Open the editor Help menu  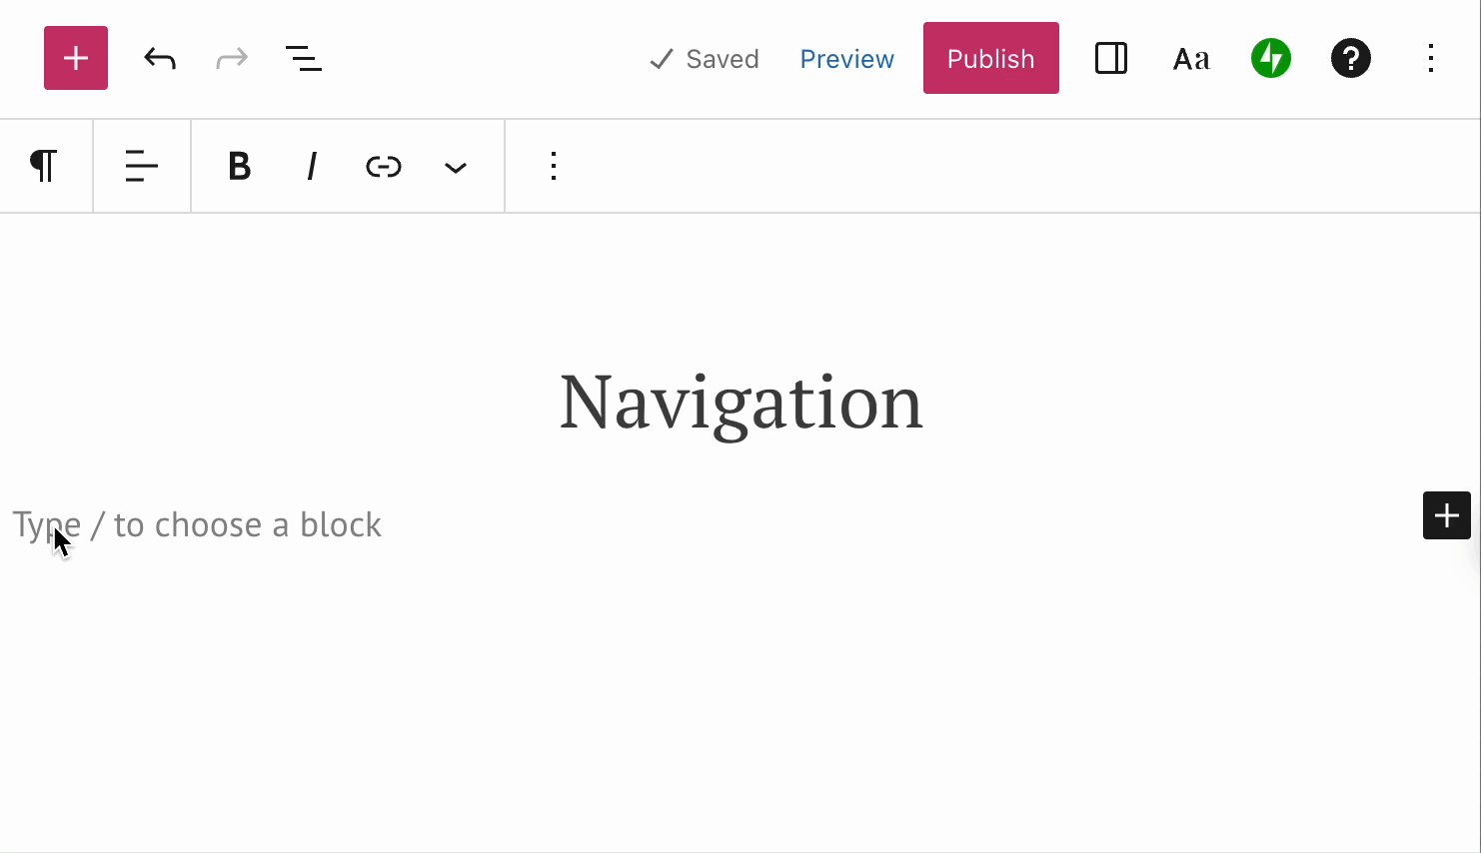tap(1350, 58)
